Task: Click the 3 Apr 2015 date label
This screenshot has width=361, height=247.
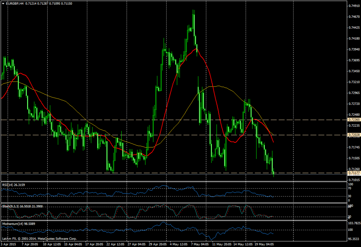Action: [x=8, y=243]
